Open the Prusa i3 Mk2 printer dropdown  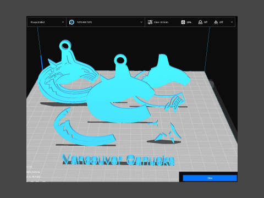coord(47,22)
